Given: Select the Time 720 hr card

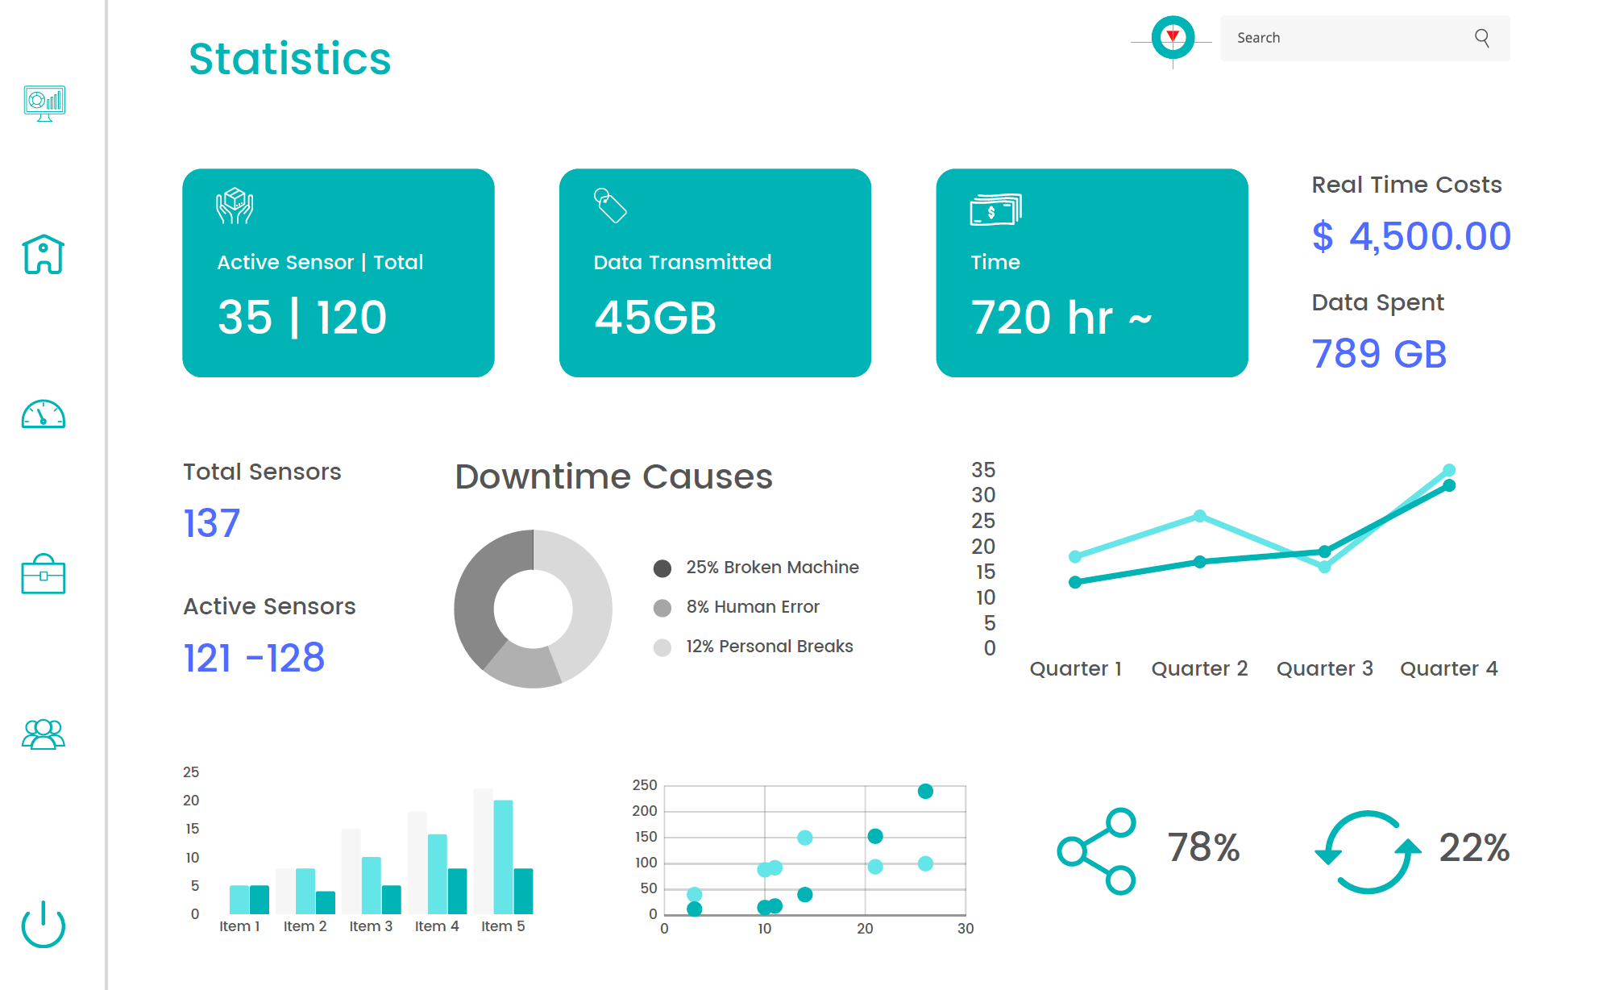Looking at the screenshot, I should click(1091, 272).
